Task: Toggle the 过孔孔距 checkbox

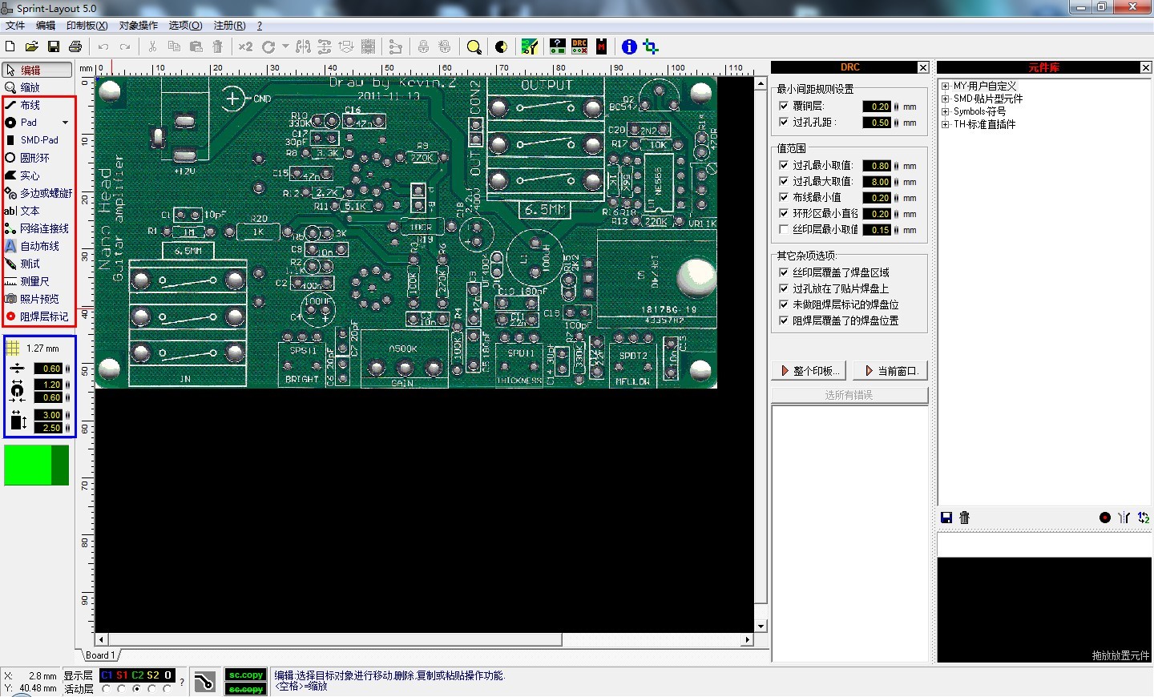Action: tap(784, 122)
